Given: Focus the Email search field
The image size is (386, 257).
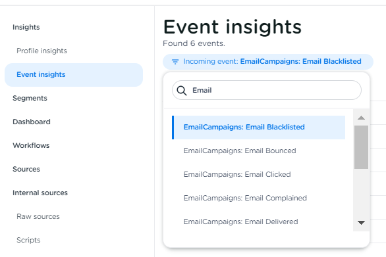Looking at the screenshot, I should click(267, 90).
